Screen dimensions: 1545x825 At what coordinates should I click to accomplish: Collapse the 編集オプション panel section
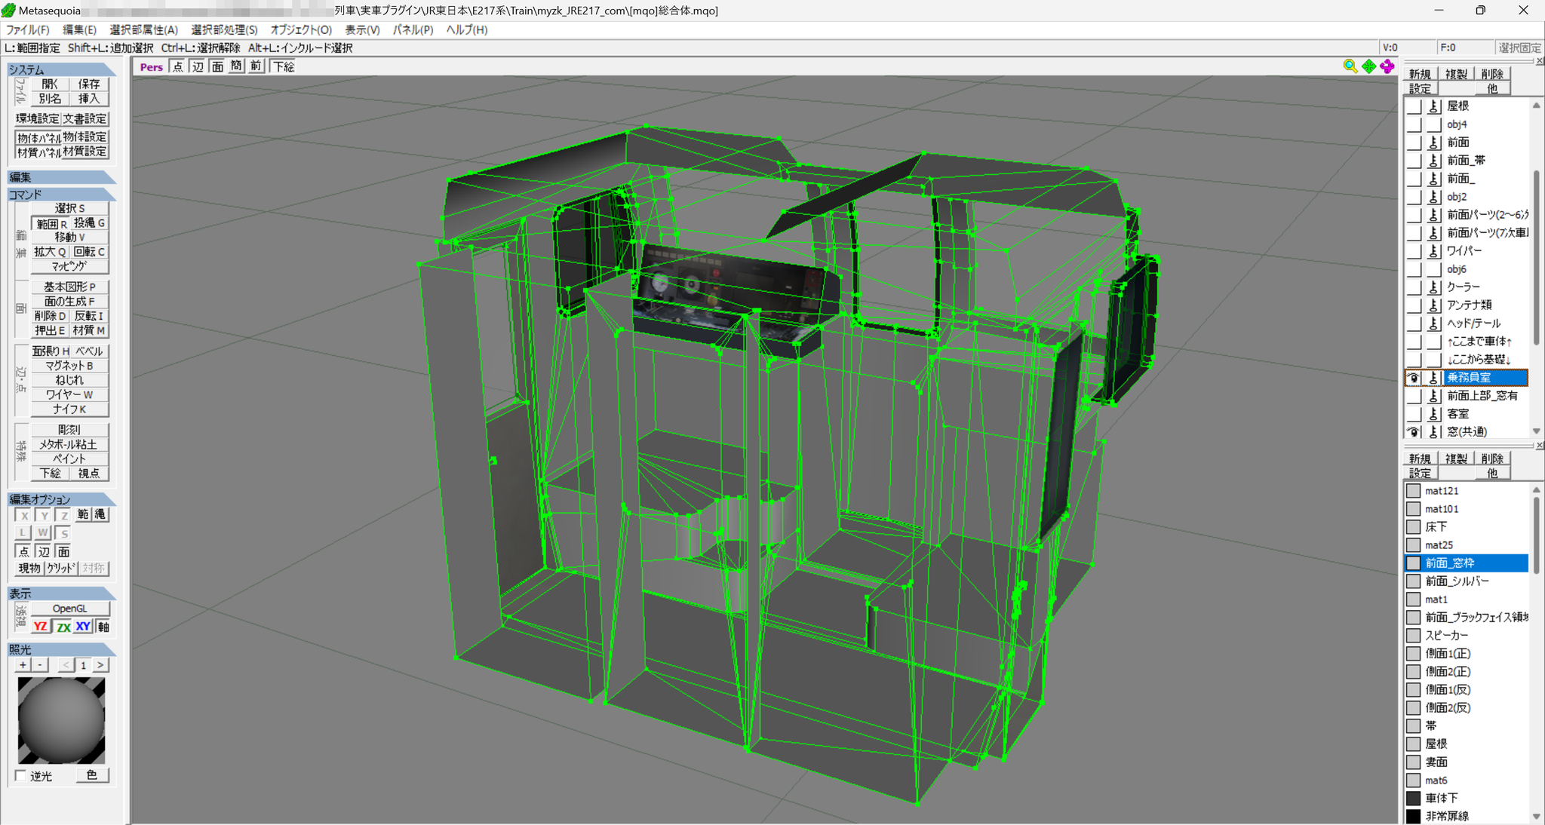[61, 499]
